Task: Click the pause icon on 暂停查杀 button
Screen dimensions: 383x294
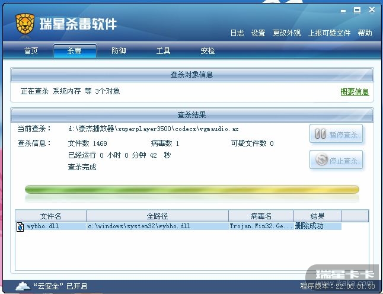Action: (x=320, y=134)
